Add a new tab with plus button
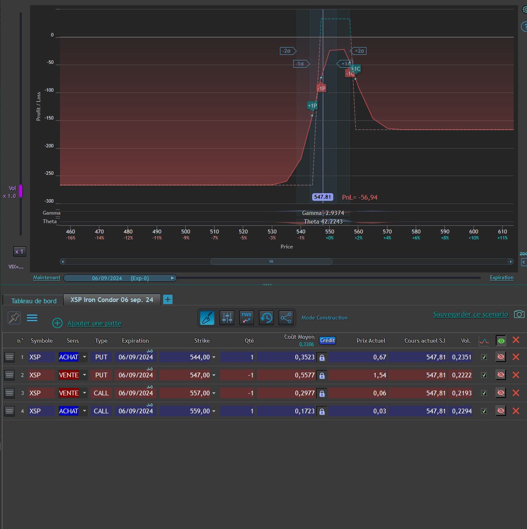This screenshot has height=529, width=527. (168, 299)
